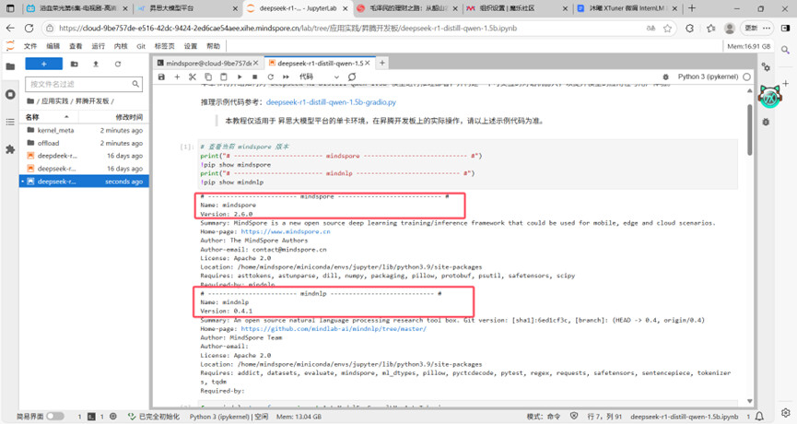Save the notebook with the disk icon

coord(161,77)
